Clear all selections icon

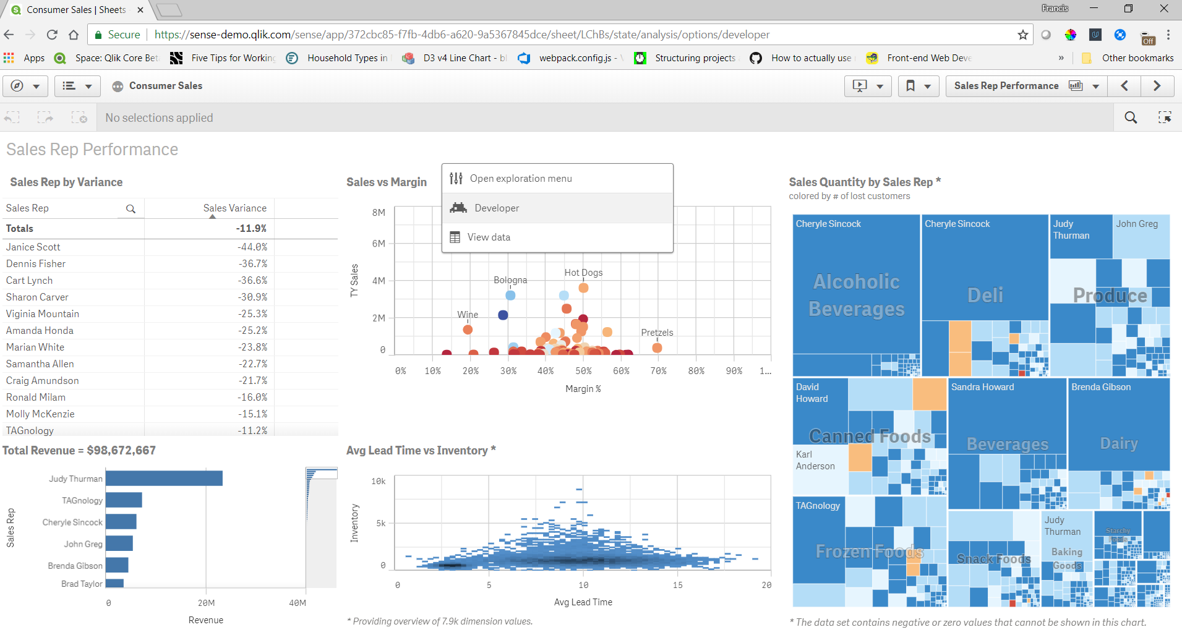coord(79,117)
